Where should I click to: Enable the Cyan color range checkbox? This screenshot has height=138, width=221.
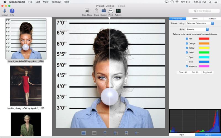(187, 57)
